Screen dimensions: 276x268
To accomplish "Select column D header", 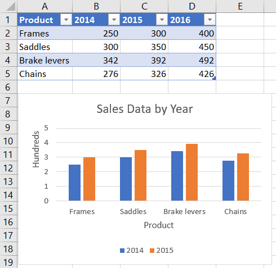I will (x=192, y=6).
